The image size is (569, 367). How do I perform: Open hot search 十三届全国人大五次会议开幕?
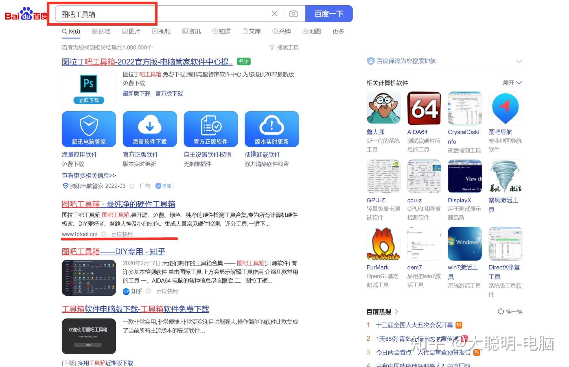tap(414, 325)
